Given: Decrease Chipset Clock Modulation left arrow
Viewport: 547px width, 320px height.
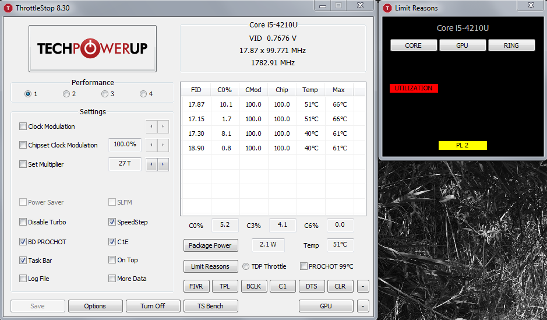Looking at the screenshot, I should (151, 145).
